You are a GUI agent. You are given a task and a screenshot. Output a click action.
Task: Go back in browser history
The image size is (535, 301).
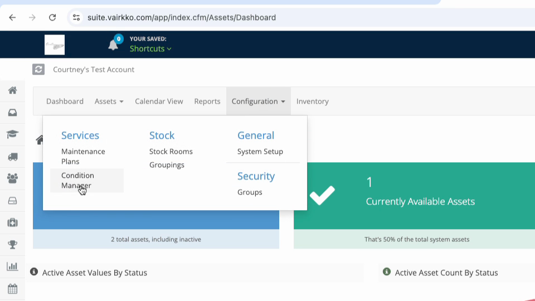point(12,17)
